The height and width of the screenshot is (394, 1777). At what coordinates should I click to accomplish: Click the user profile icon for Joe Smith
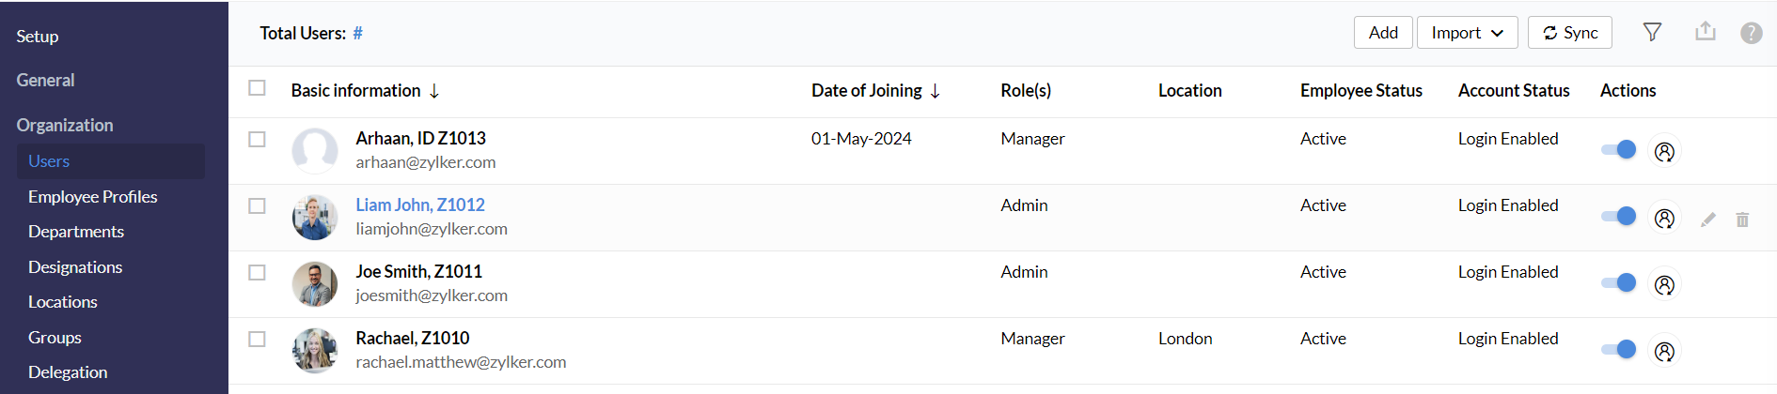(1664, 284)
